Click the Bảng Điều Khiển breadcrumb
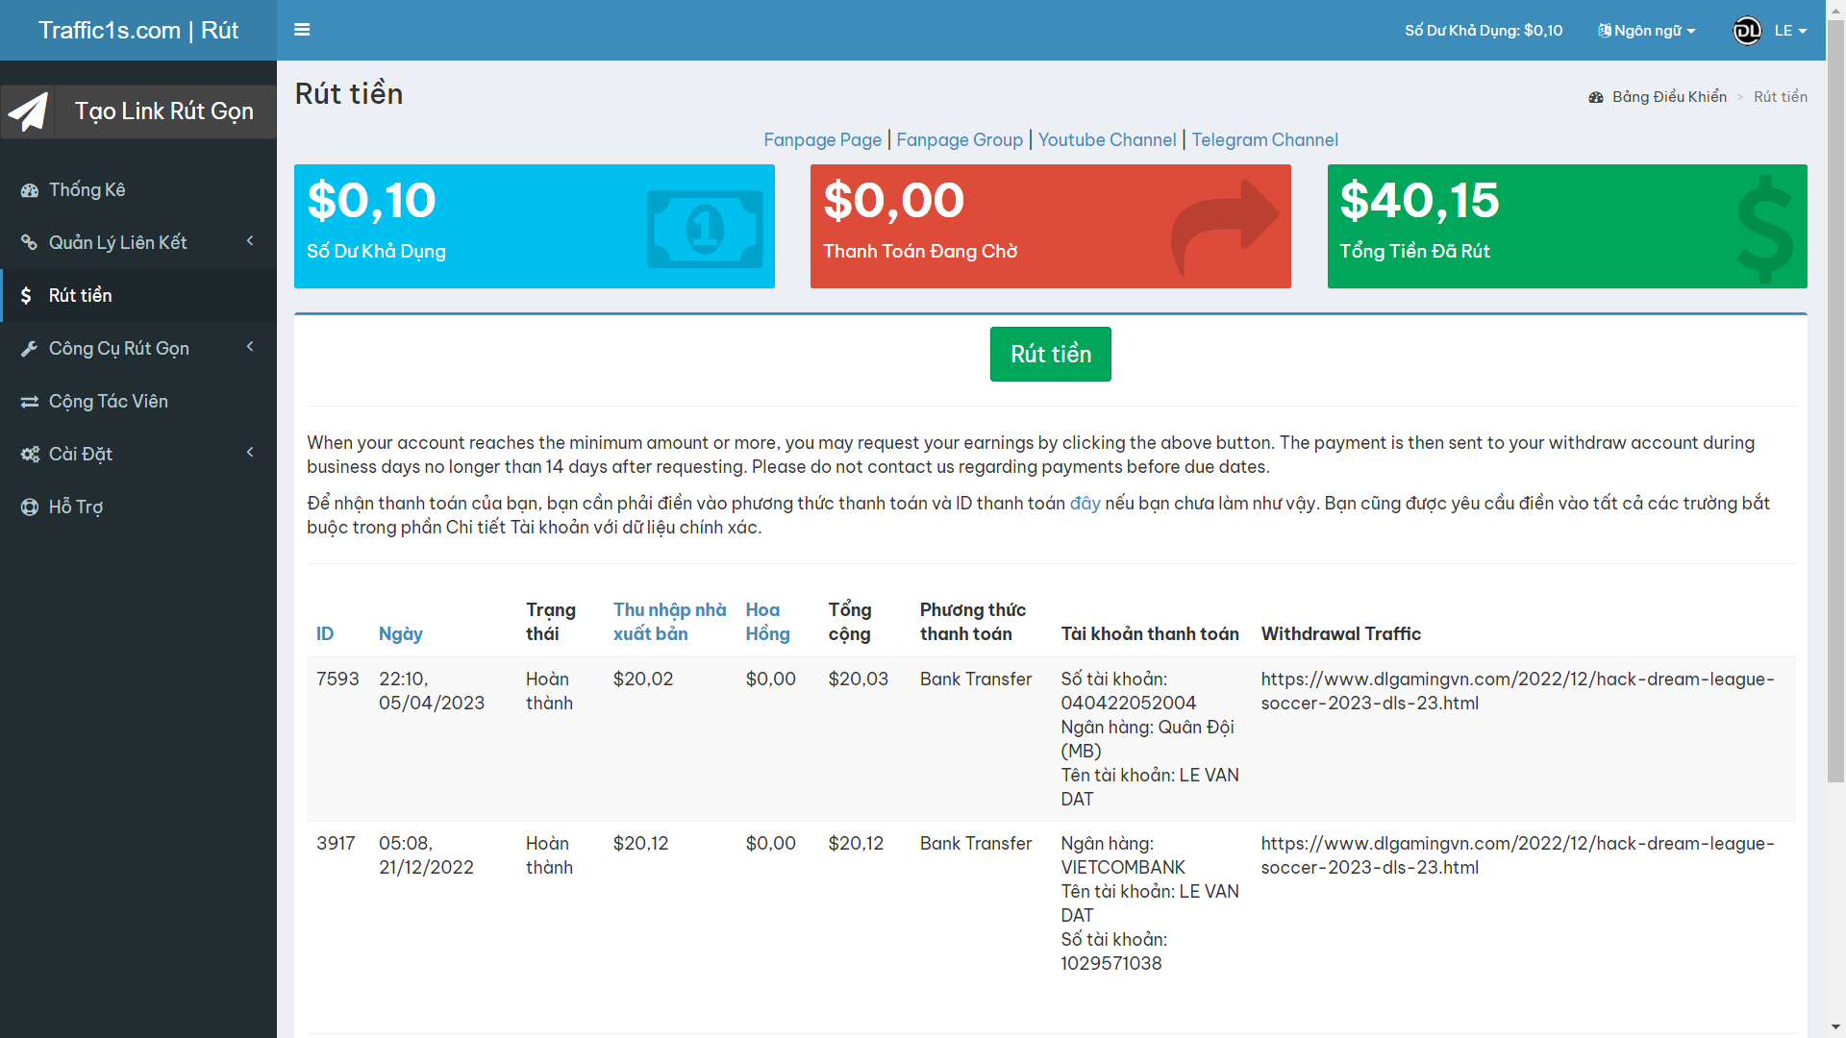The height and width of the screenshot is (1038, 1846). pos(1668,97)
